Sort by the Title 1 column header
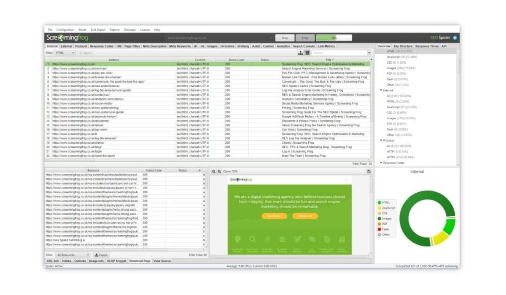Screen dimensions: 506x295 (x=325, y=60)
